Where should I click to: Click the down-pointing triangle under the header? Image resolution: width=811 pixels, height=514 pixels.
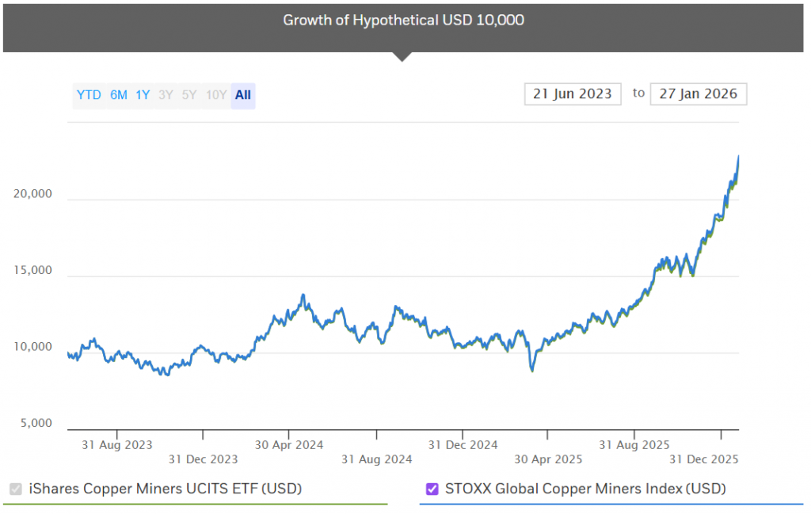tap(402, 56)
